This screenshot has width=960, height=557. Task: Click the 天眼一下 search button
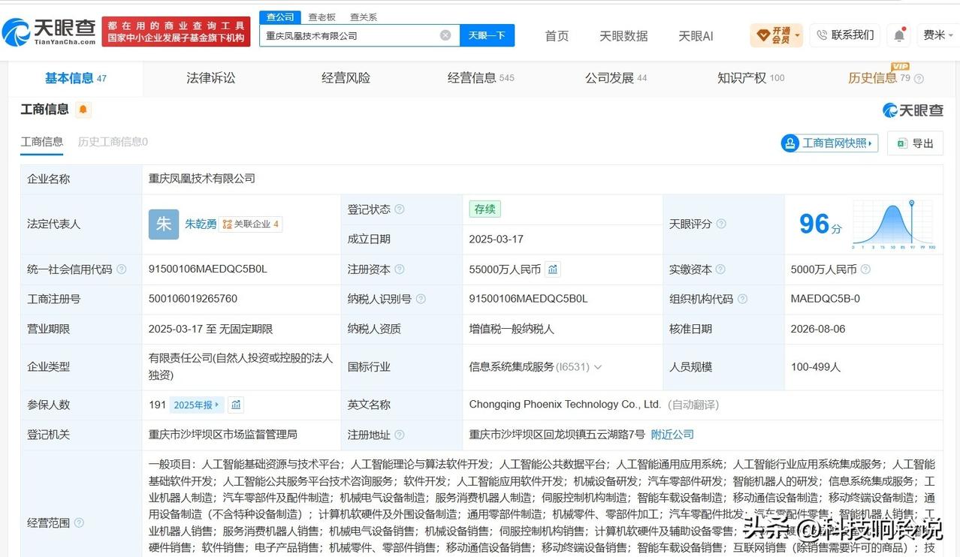tap(487, 35)
